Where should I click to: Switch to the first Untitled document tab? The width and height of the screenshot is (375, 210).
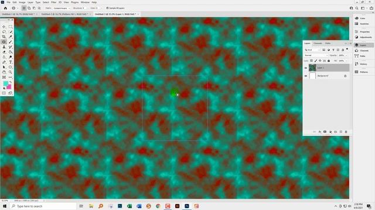(x=19, y=14)
